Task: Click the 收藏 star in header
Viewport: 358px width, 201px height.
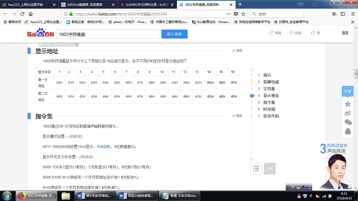Action: tap(291, 33)
